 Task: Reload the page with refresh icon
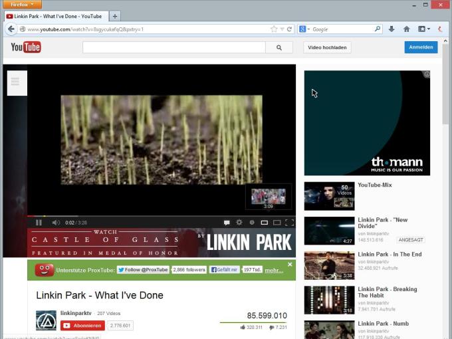[x=289, y=29]
